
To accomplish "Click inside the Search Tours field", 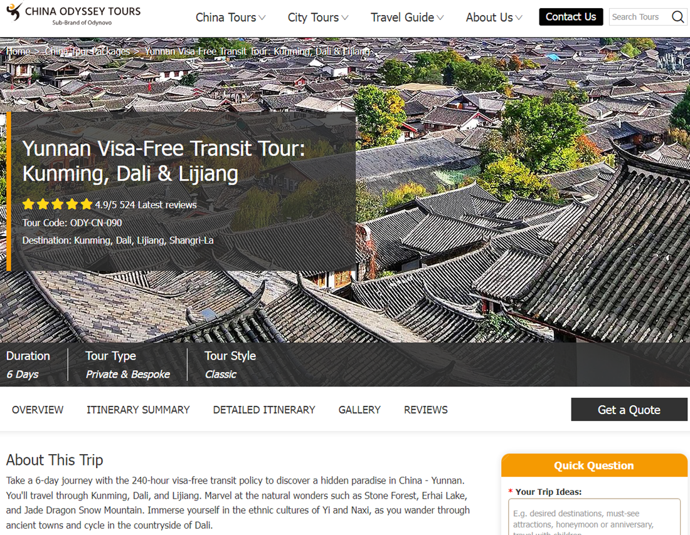I will point(639,17).
